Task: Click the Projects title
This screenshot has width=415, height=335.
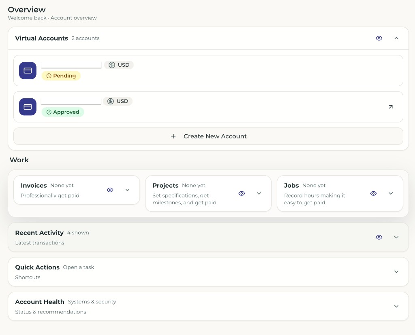Action: pyautogui.click(x=165, y=185)
